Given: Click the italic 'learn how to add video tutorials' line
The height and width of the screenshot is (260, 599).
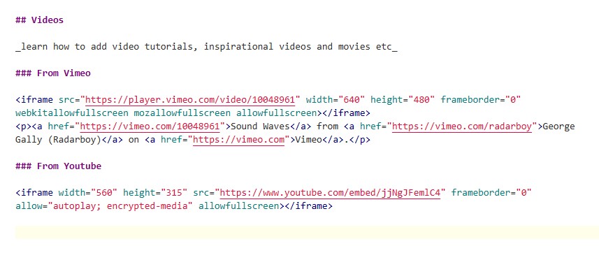Looking at the screenshot, I should tap(206, 47).
